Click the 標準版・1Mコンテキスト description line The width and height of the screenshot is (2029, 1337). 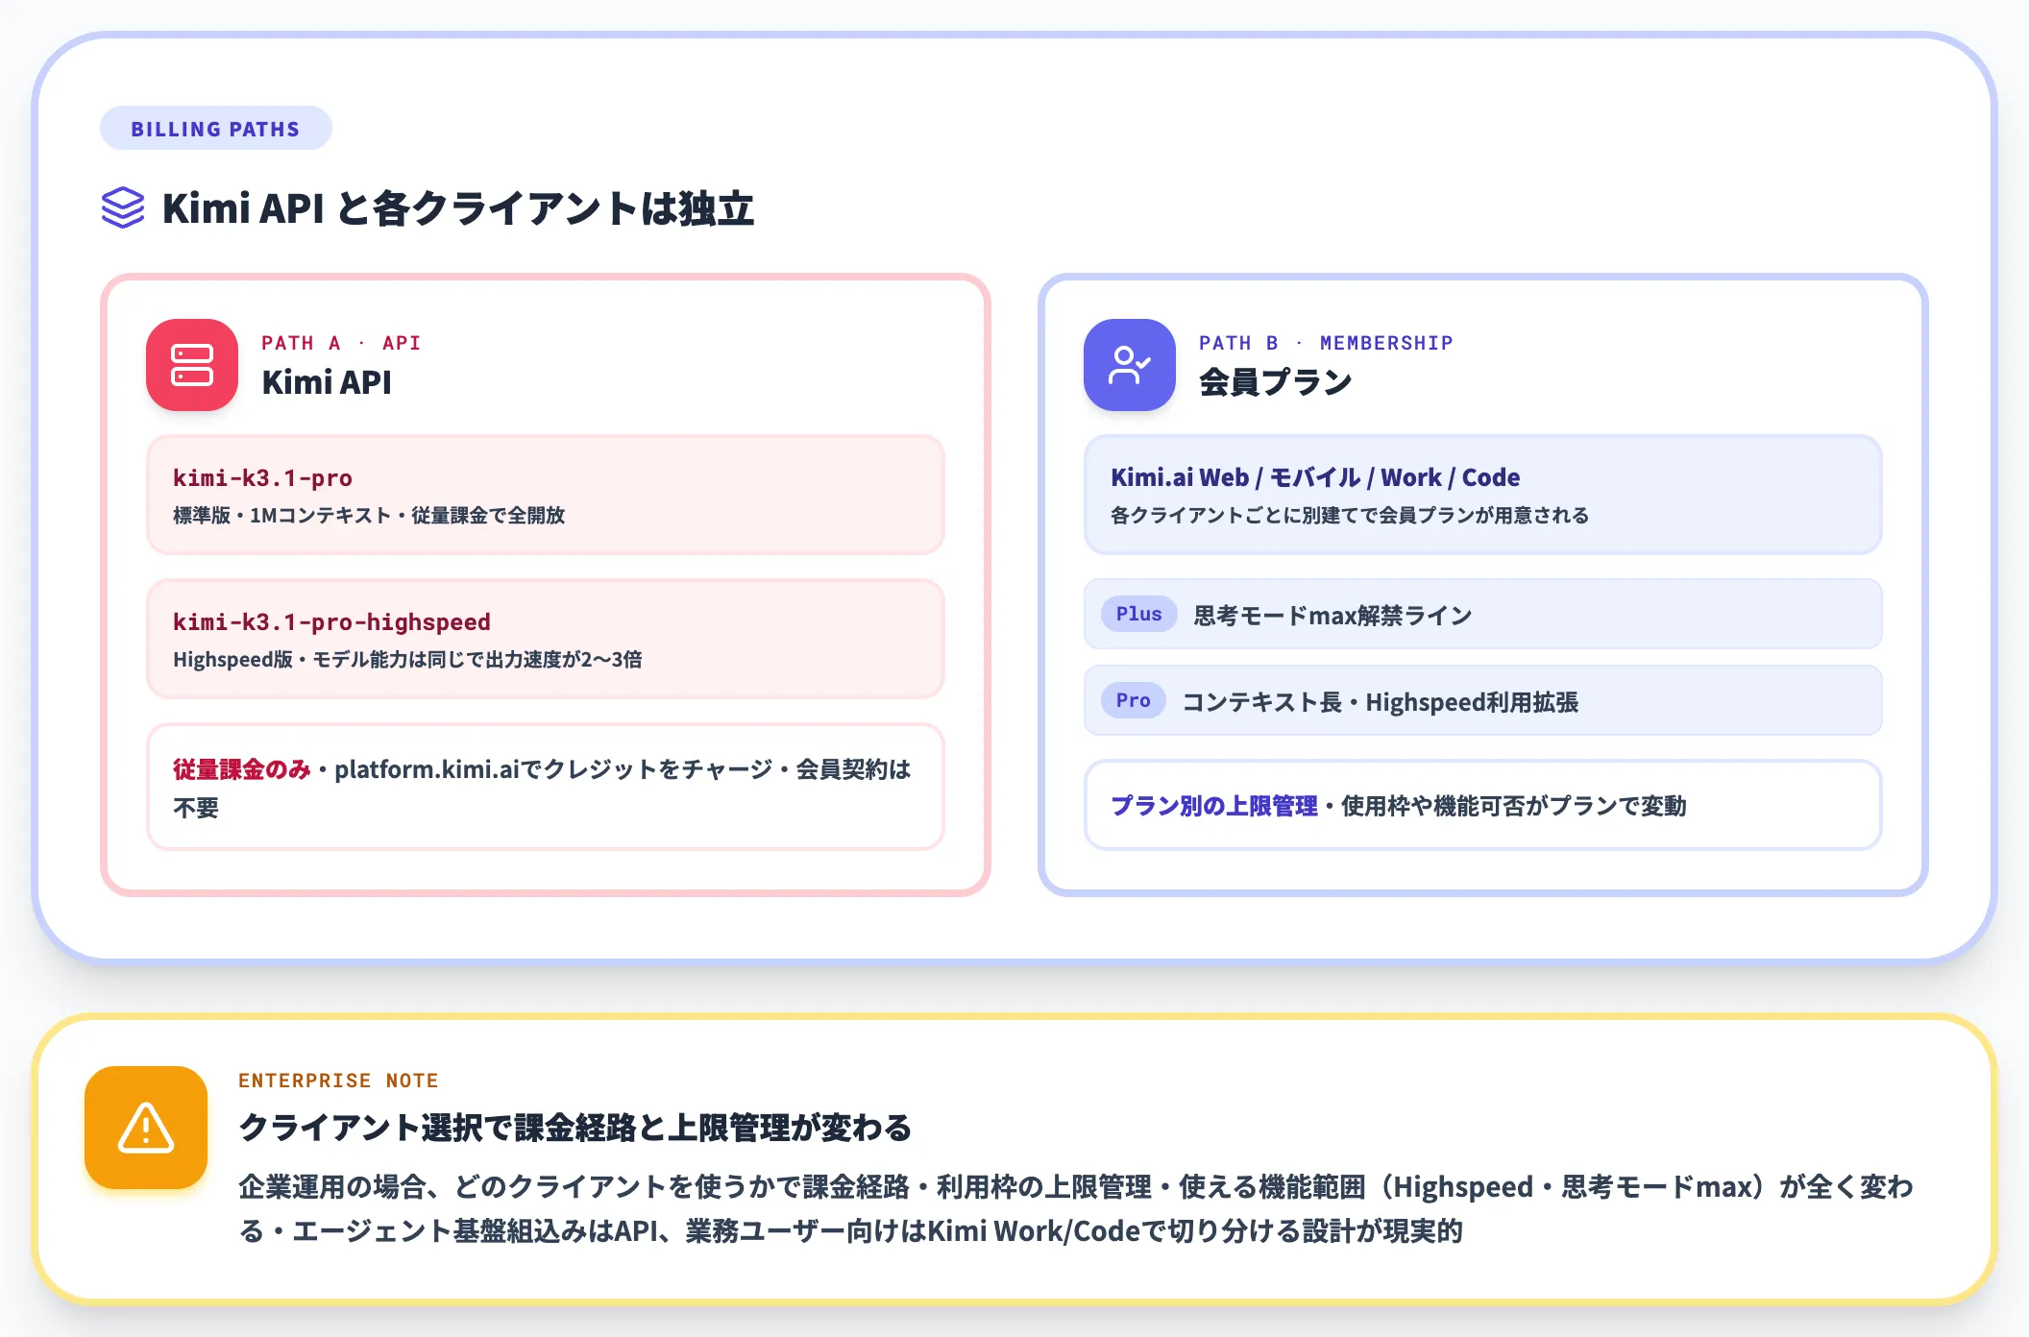pos(369,516)
